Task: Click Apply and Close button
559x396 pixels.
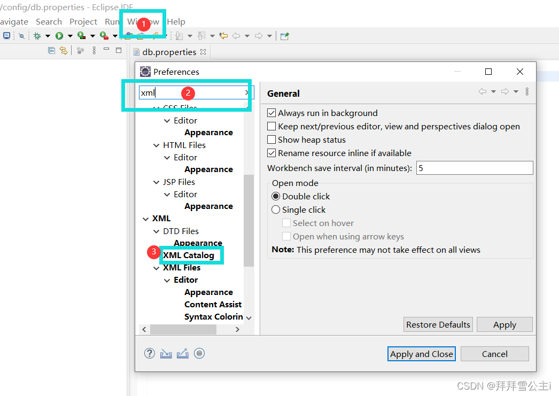Action: [x=422, y=354]
